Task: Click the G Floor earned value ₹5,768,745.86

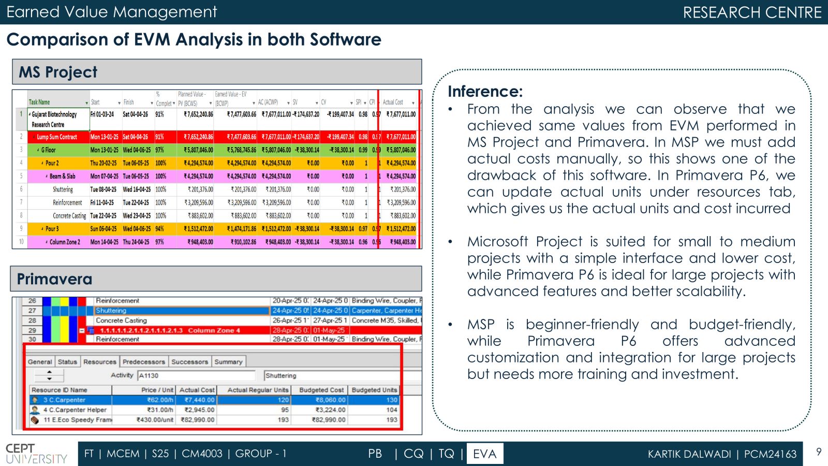Action: 242,150
